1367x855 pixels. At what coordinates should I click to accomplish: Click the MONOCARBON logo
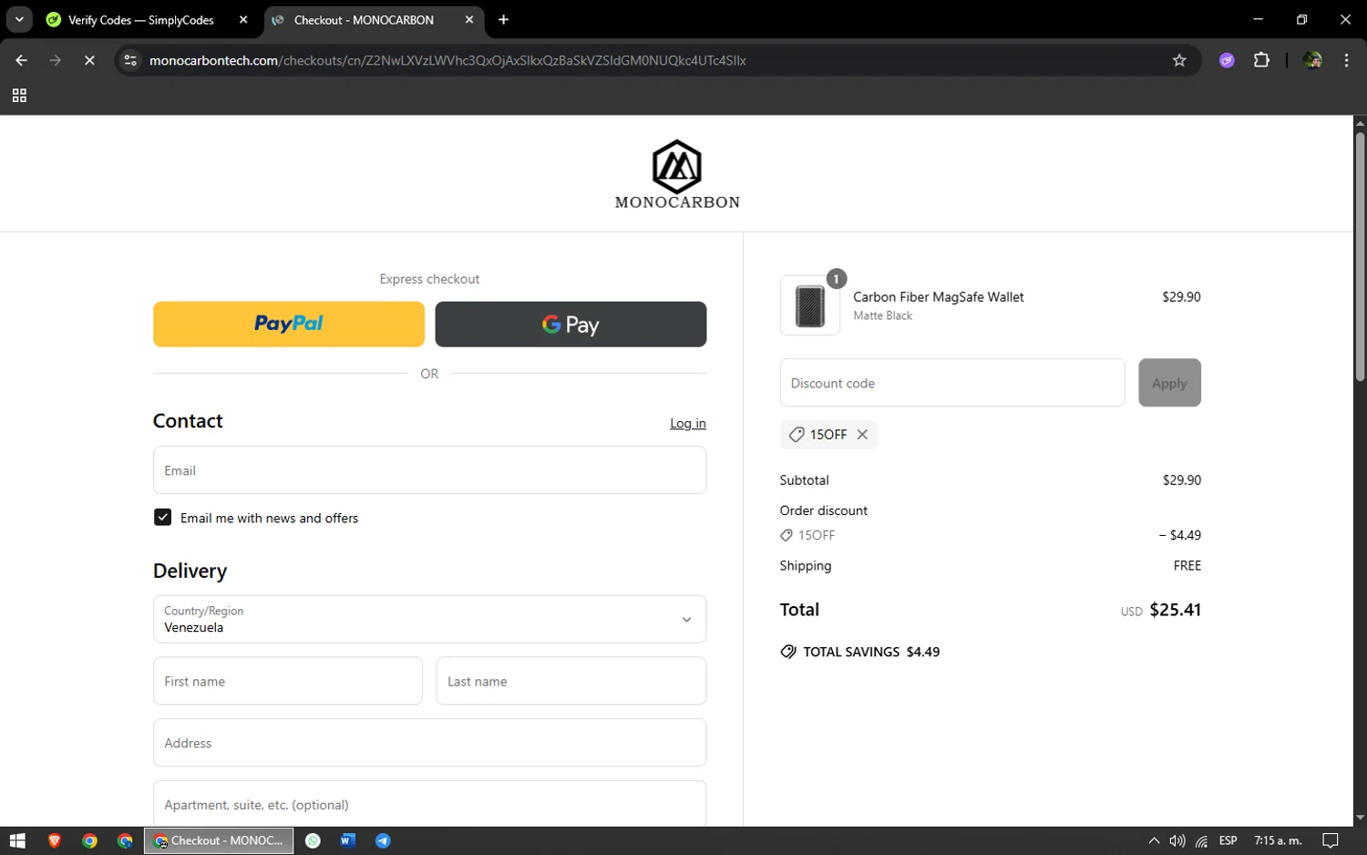click(x=677, y=174)
